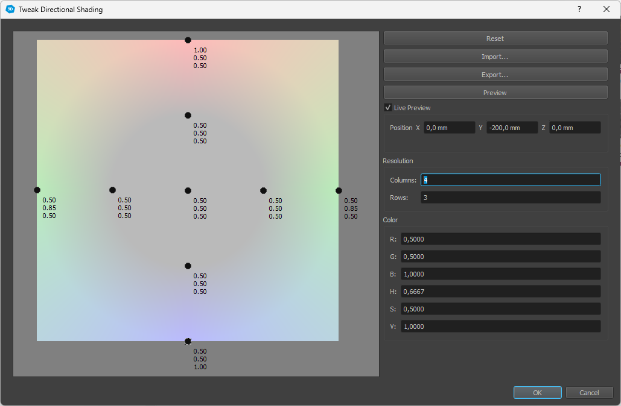
Task: Edit the R color value field
Action: 500,239
